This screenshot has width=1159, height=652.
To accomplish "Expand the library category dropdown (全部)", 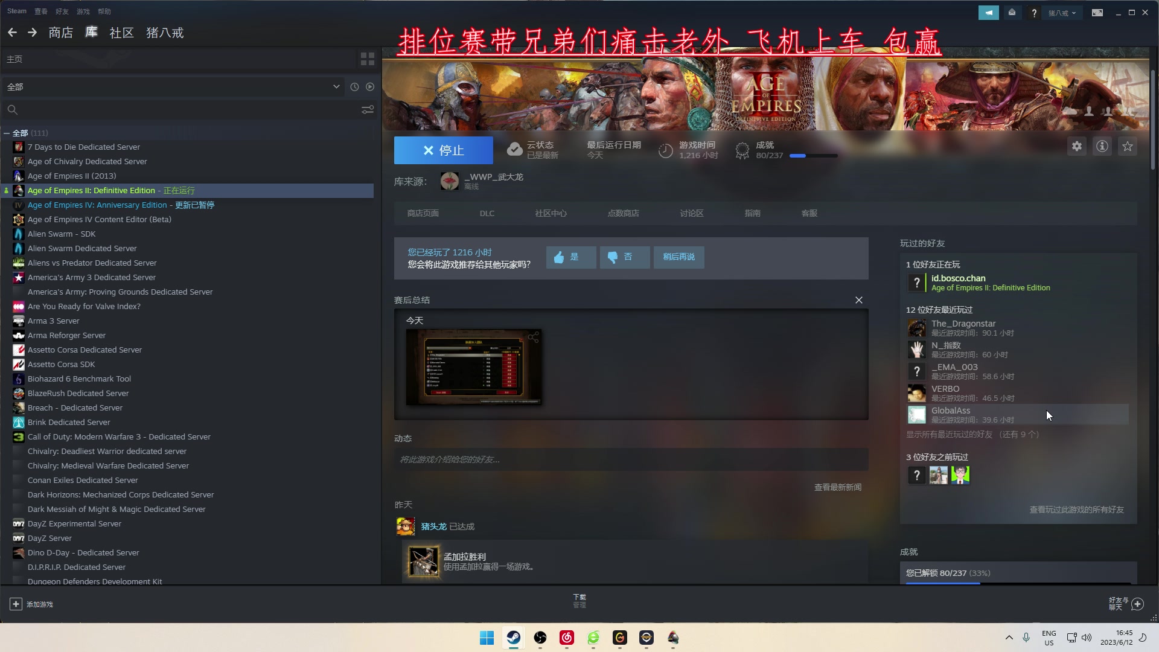I will [x=173, y=87].
